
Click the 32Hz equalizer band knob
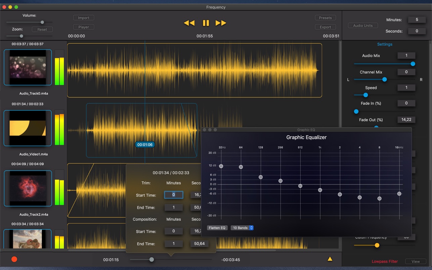221,166
